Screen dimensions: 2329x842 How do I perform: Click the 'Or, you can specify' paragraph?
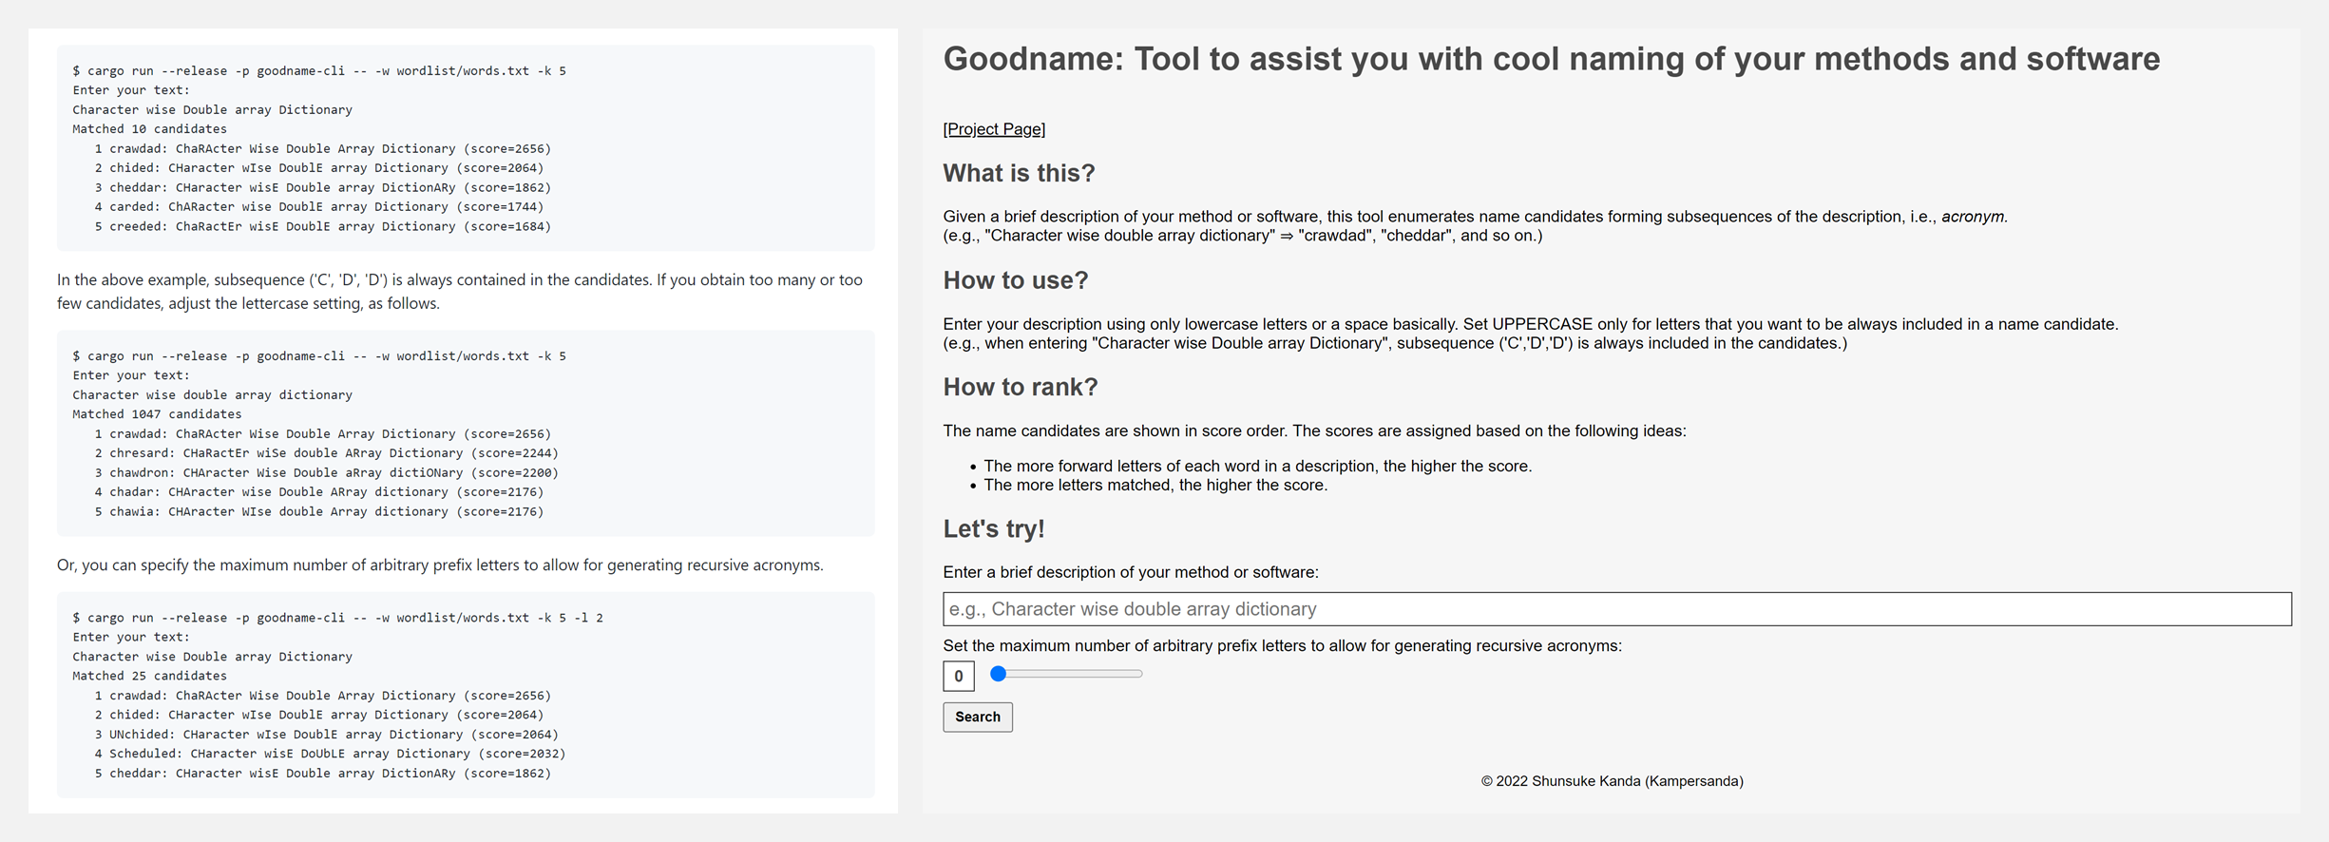point(440,565)
